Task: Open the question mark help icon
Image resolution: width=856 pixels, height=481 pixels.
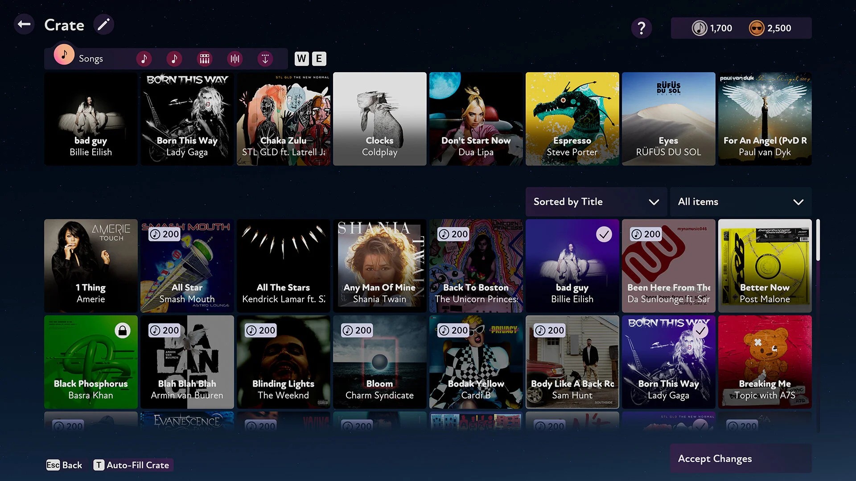Action: point(641,28)
